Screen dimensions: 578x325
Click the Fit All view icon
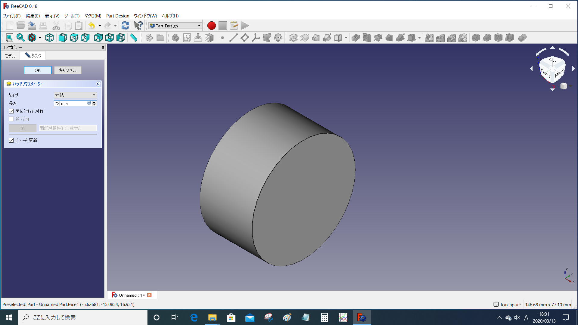coord(9,38)
